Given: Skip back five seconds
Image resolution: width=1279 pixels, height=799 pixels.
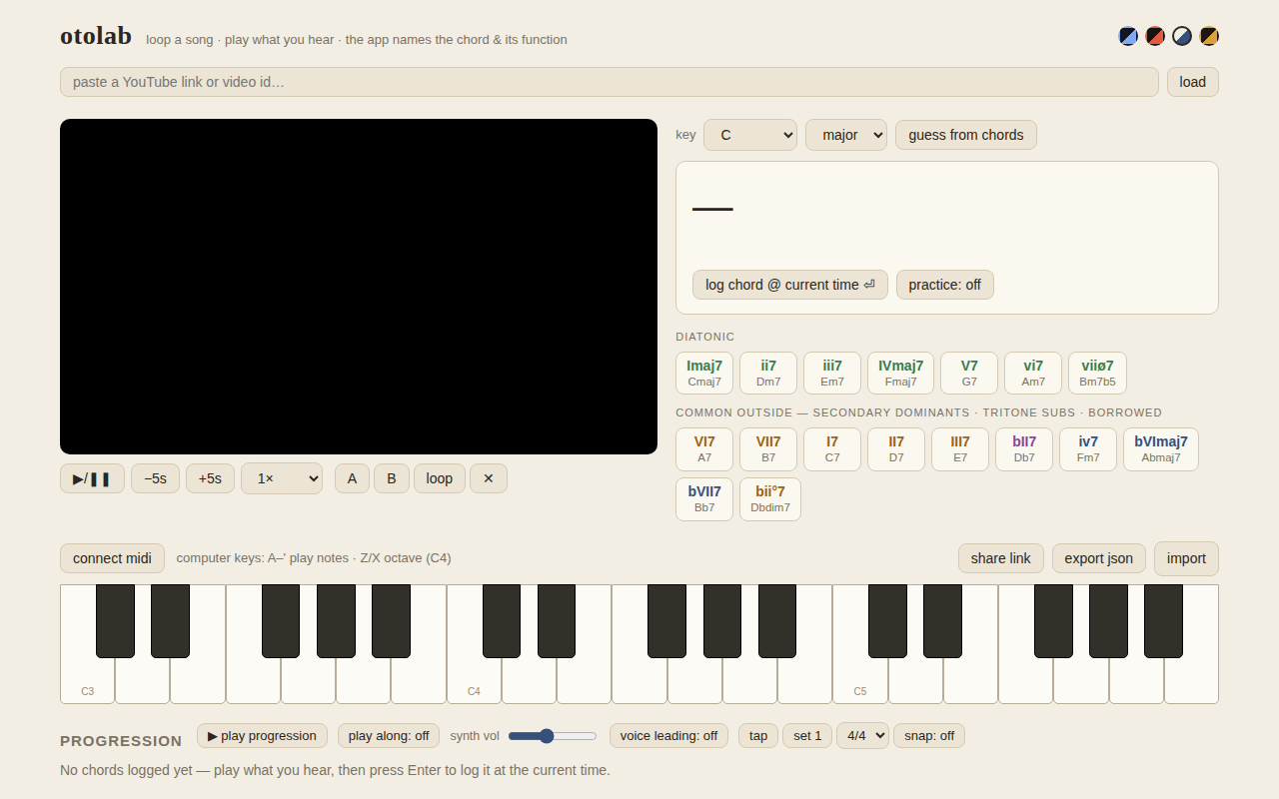Looking at the screenshot, I should click(156, 478).
